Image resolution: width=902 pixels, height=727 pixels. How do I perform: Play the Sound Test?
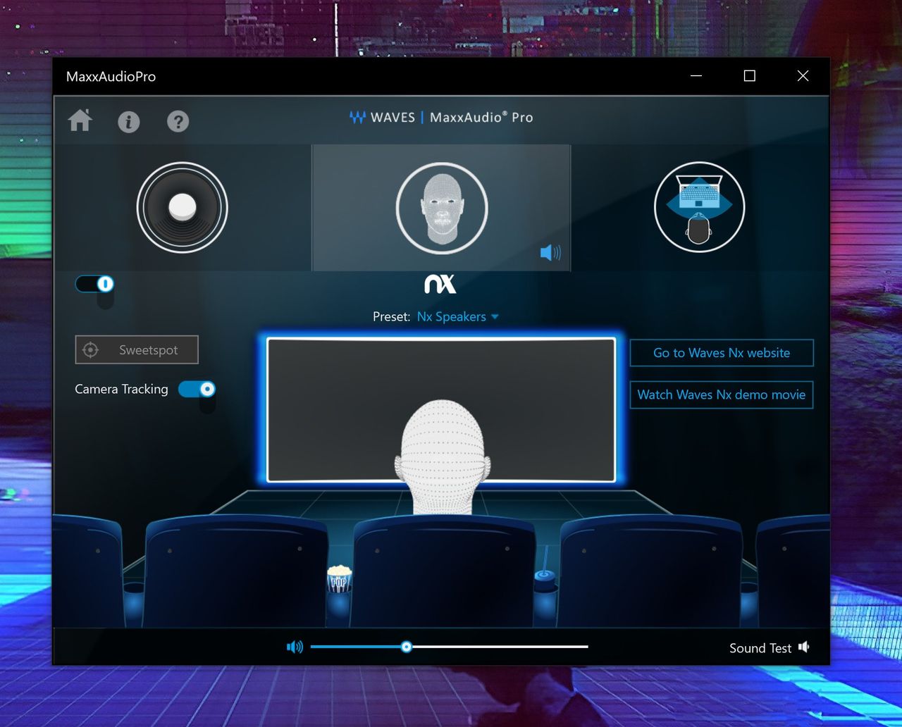coord(770,648)
